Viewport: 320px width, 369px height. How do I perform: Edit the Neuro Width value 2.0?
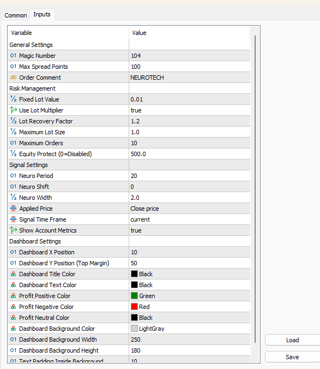[x=190, y=198]
